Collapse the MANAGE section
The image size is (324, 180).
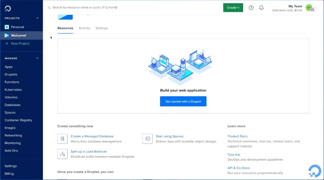click(37, 58)
